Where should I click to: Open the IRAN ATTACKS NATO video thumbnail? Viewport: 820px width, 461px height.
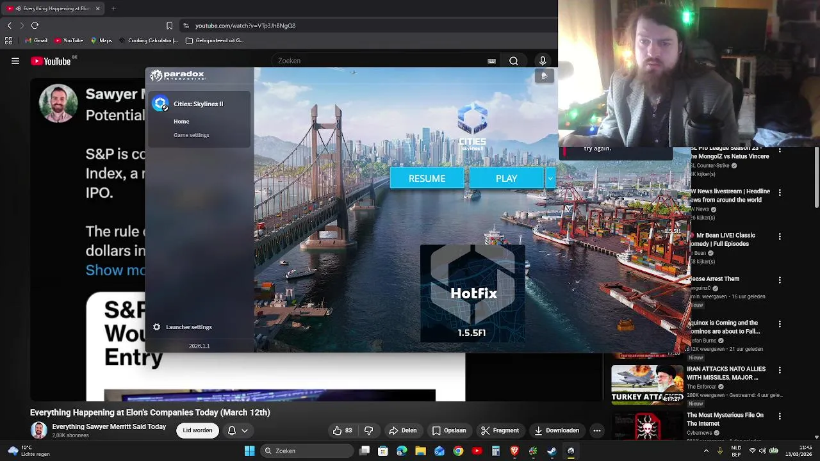(x=647, y=384)
